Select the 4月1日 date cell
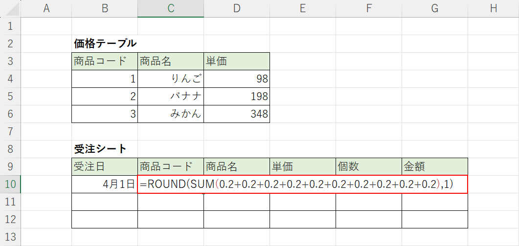Screen dimensions: 519x246 (105, 184)
